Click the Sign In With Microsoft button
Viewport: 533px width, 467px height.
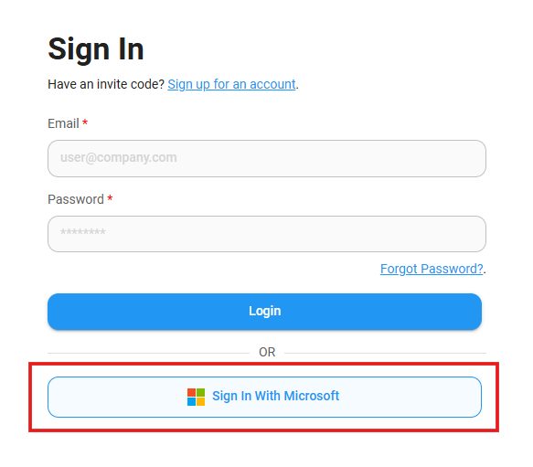tap(264, 397)
